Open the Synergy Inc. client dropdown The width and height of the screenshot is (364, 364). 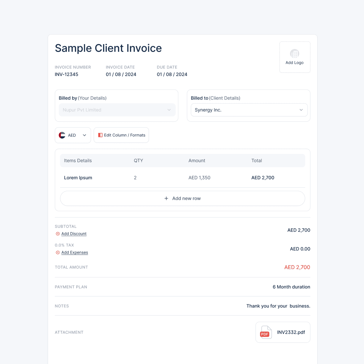coord(249,110)
